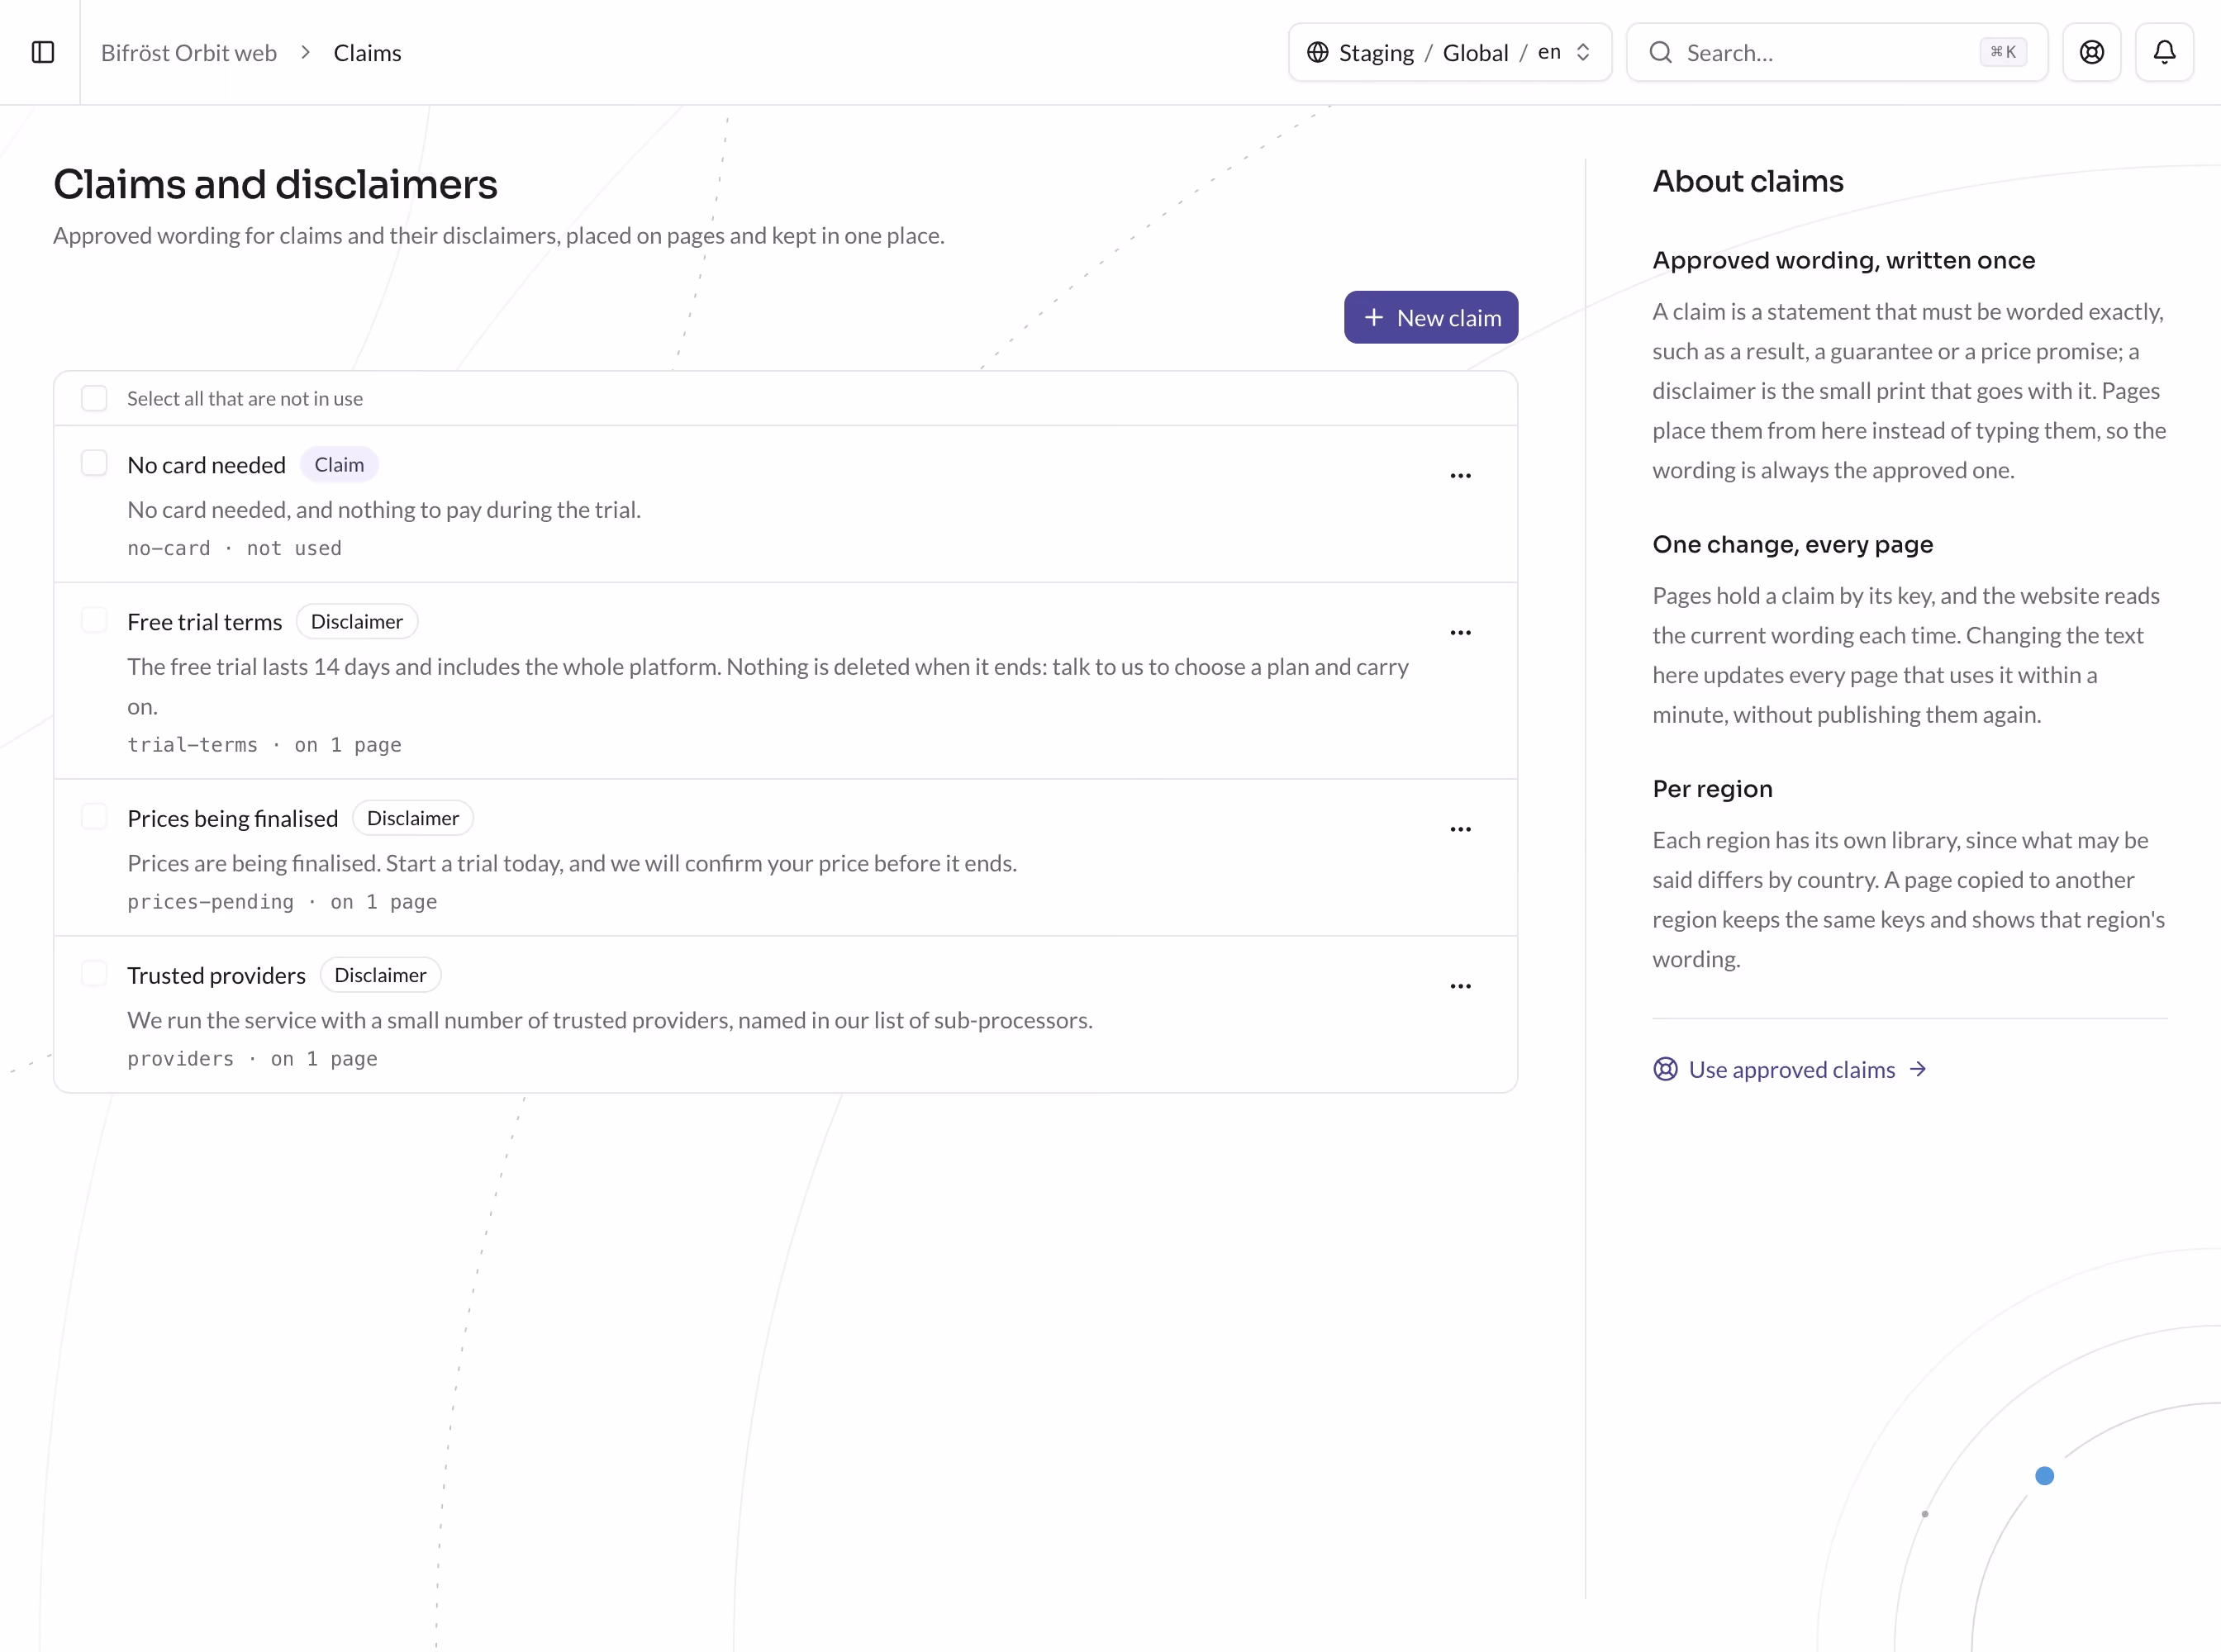Screen dimensions: 2221x1652
Task: Check Select all that are not in use
Action: (x=94, y=398)
